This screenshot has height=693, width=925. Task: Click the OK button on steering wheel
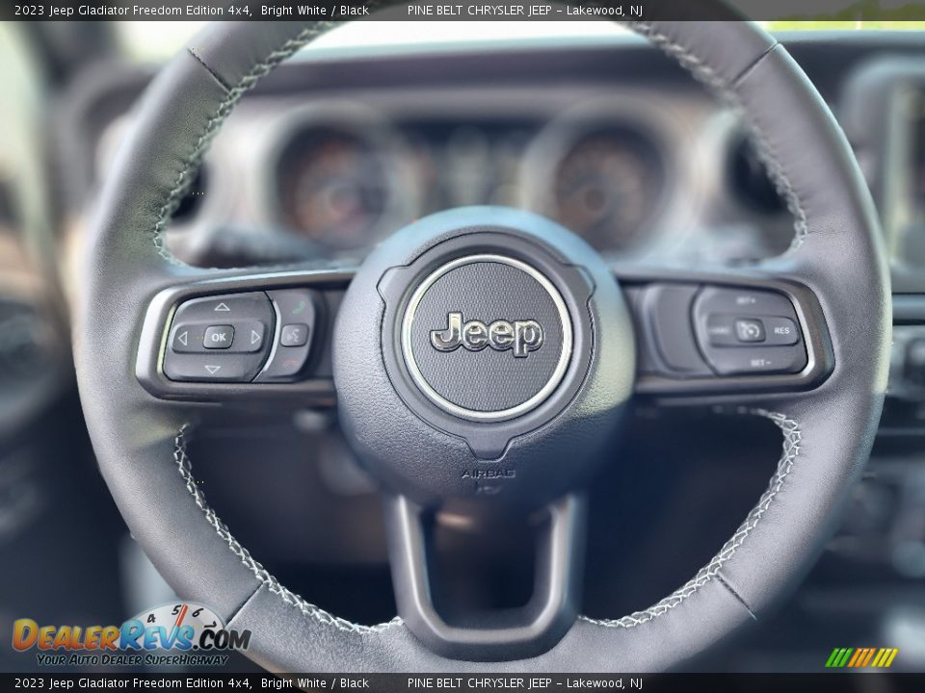point(219,337)
